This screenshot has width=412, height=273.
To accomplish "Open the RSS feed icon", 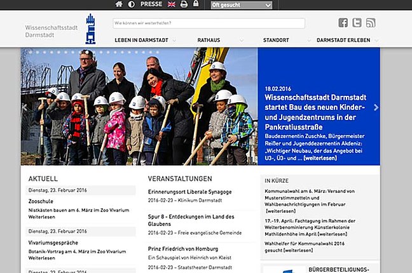I will click(370, 23).
